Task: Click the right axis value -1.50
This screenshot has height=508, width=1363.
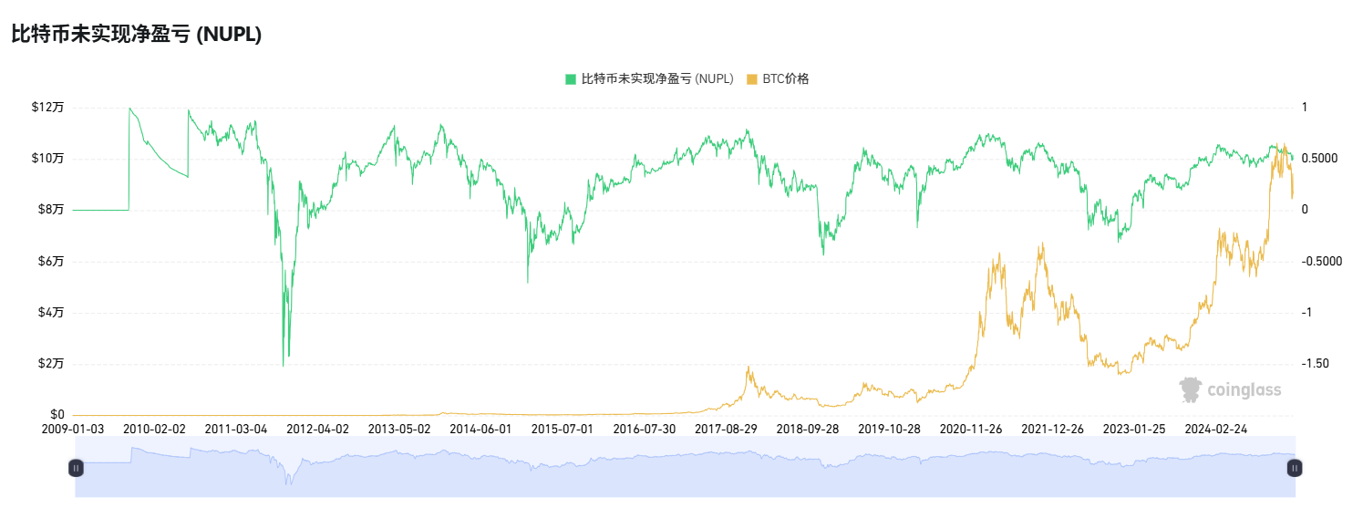Action: tap(1315, 364)
